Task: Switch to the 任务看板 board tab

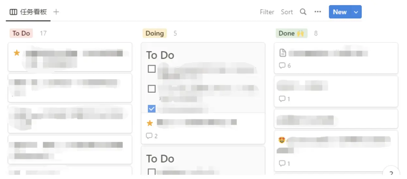Action: (x=28, y=12)
